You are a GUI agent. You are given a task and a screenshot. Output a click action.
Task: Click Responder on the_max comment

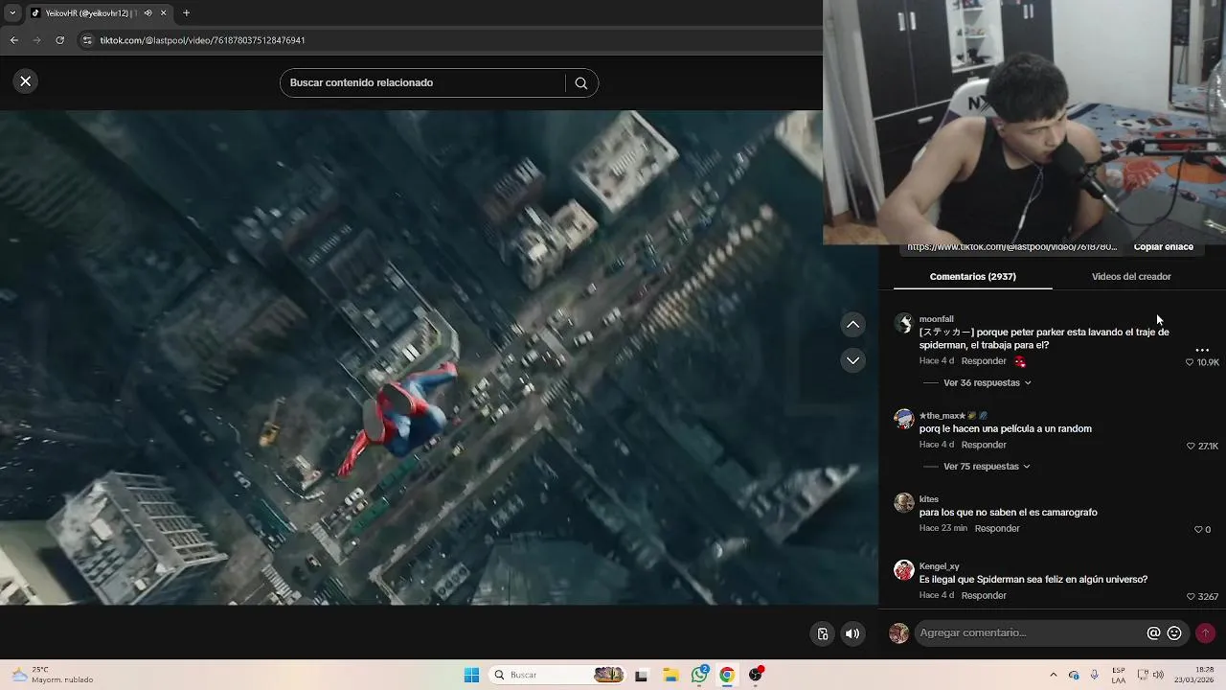point(984,445)
